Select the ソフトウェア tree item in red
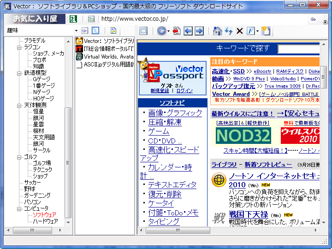Screen dimensions: 332x249 [44, 215]
